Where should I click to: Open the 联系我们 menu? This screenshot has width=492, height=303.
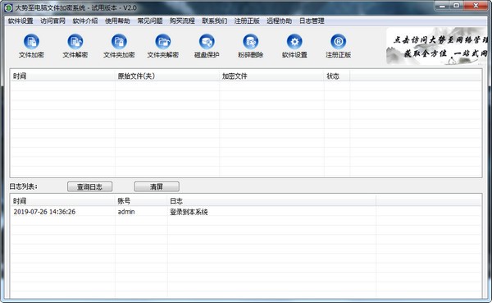point(215,21)
